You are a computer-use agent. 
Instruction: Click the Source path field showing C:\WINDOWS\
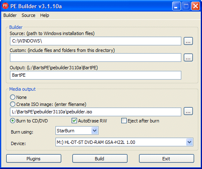point(96,41)
